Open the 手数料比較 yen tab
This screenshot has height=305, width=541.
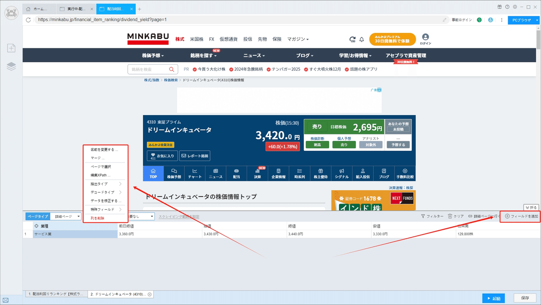[405, 173]
